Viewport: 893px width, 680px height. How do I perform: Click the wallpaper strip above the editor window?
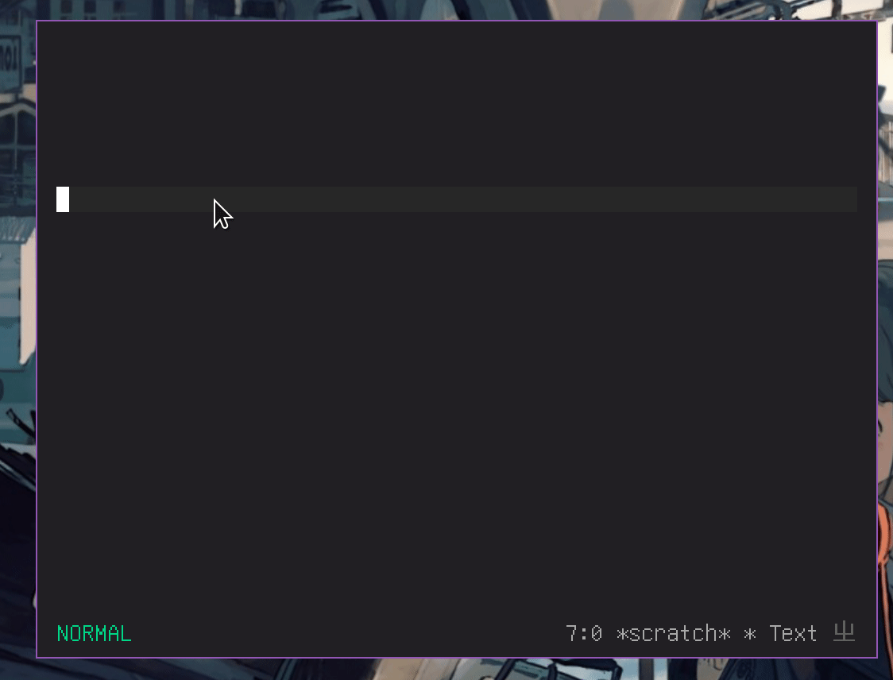pyautogui.click(x=455, y=9)
